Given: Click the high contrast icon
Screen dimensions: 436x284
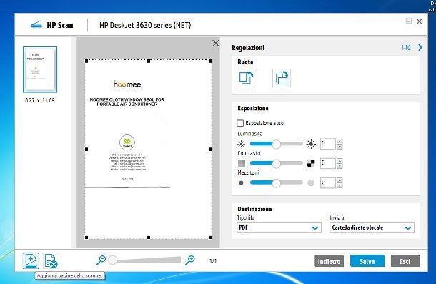Looking at the screenshot, I should 311,163.
